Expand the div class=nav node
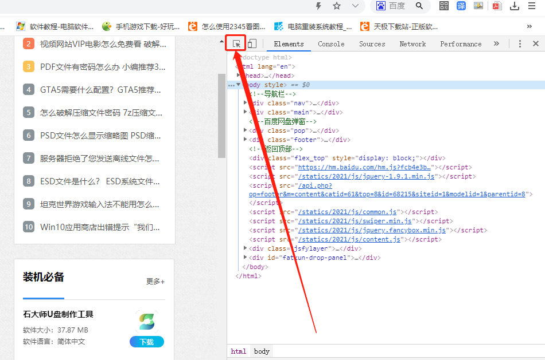 coord(245,102)
